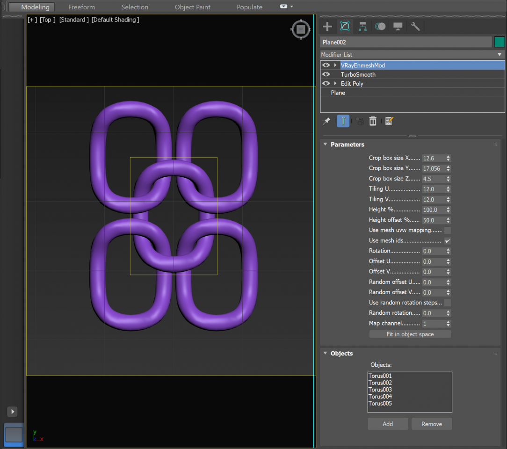Viewport: 507px width, 449px height.
Task: Open the Create command panel tab
Action: click(x=327, y=26)
